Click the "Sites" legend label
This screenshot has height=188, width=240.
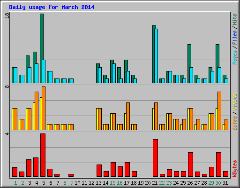tap(234, 123)
